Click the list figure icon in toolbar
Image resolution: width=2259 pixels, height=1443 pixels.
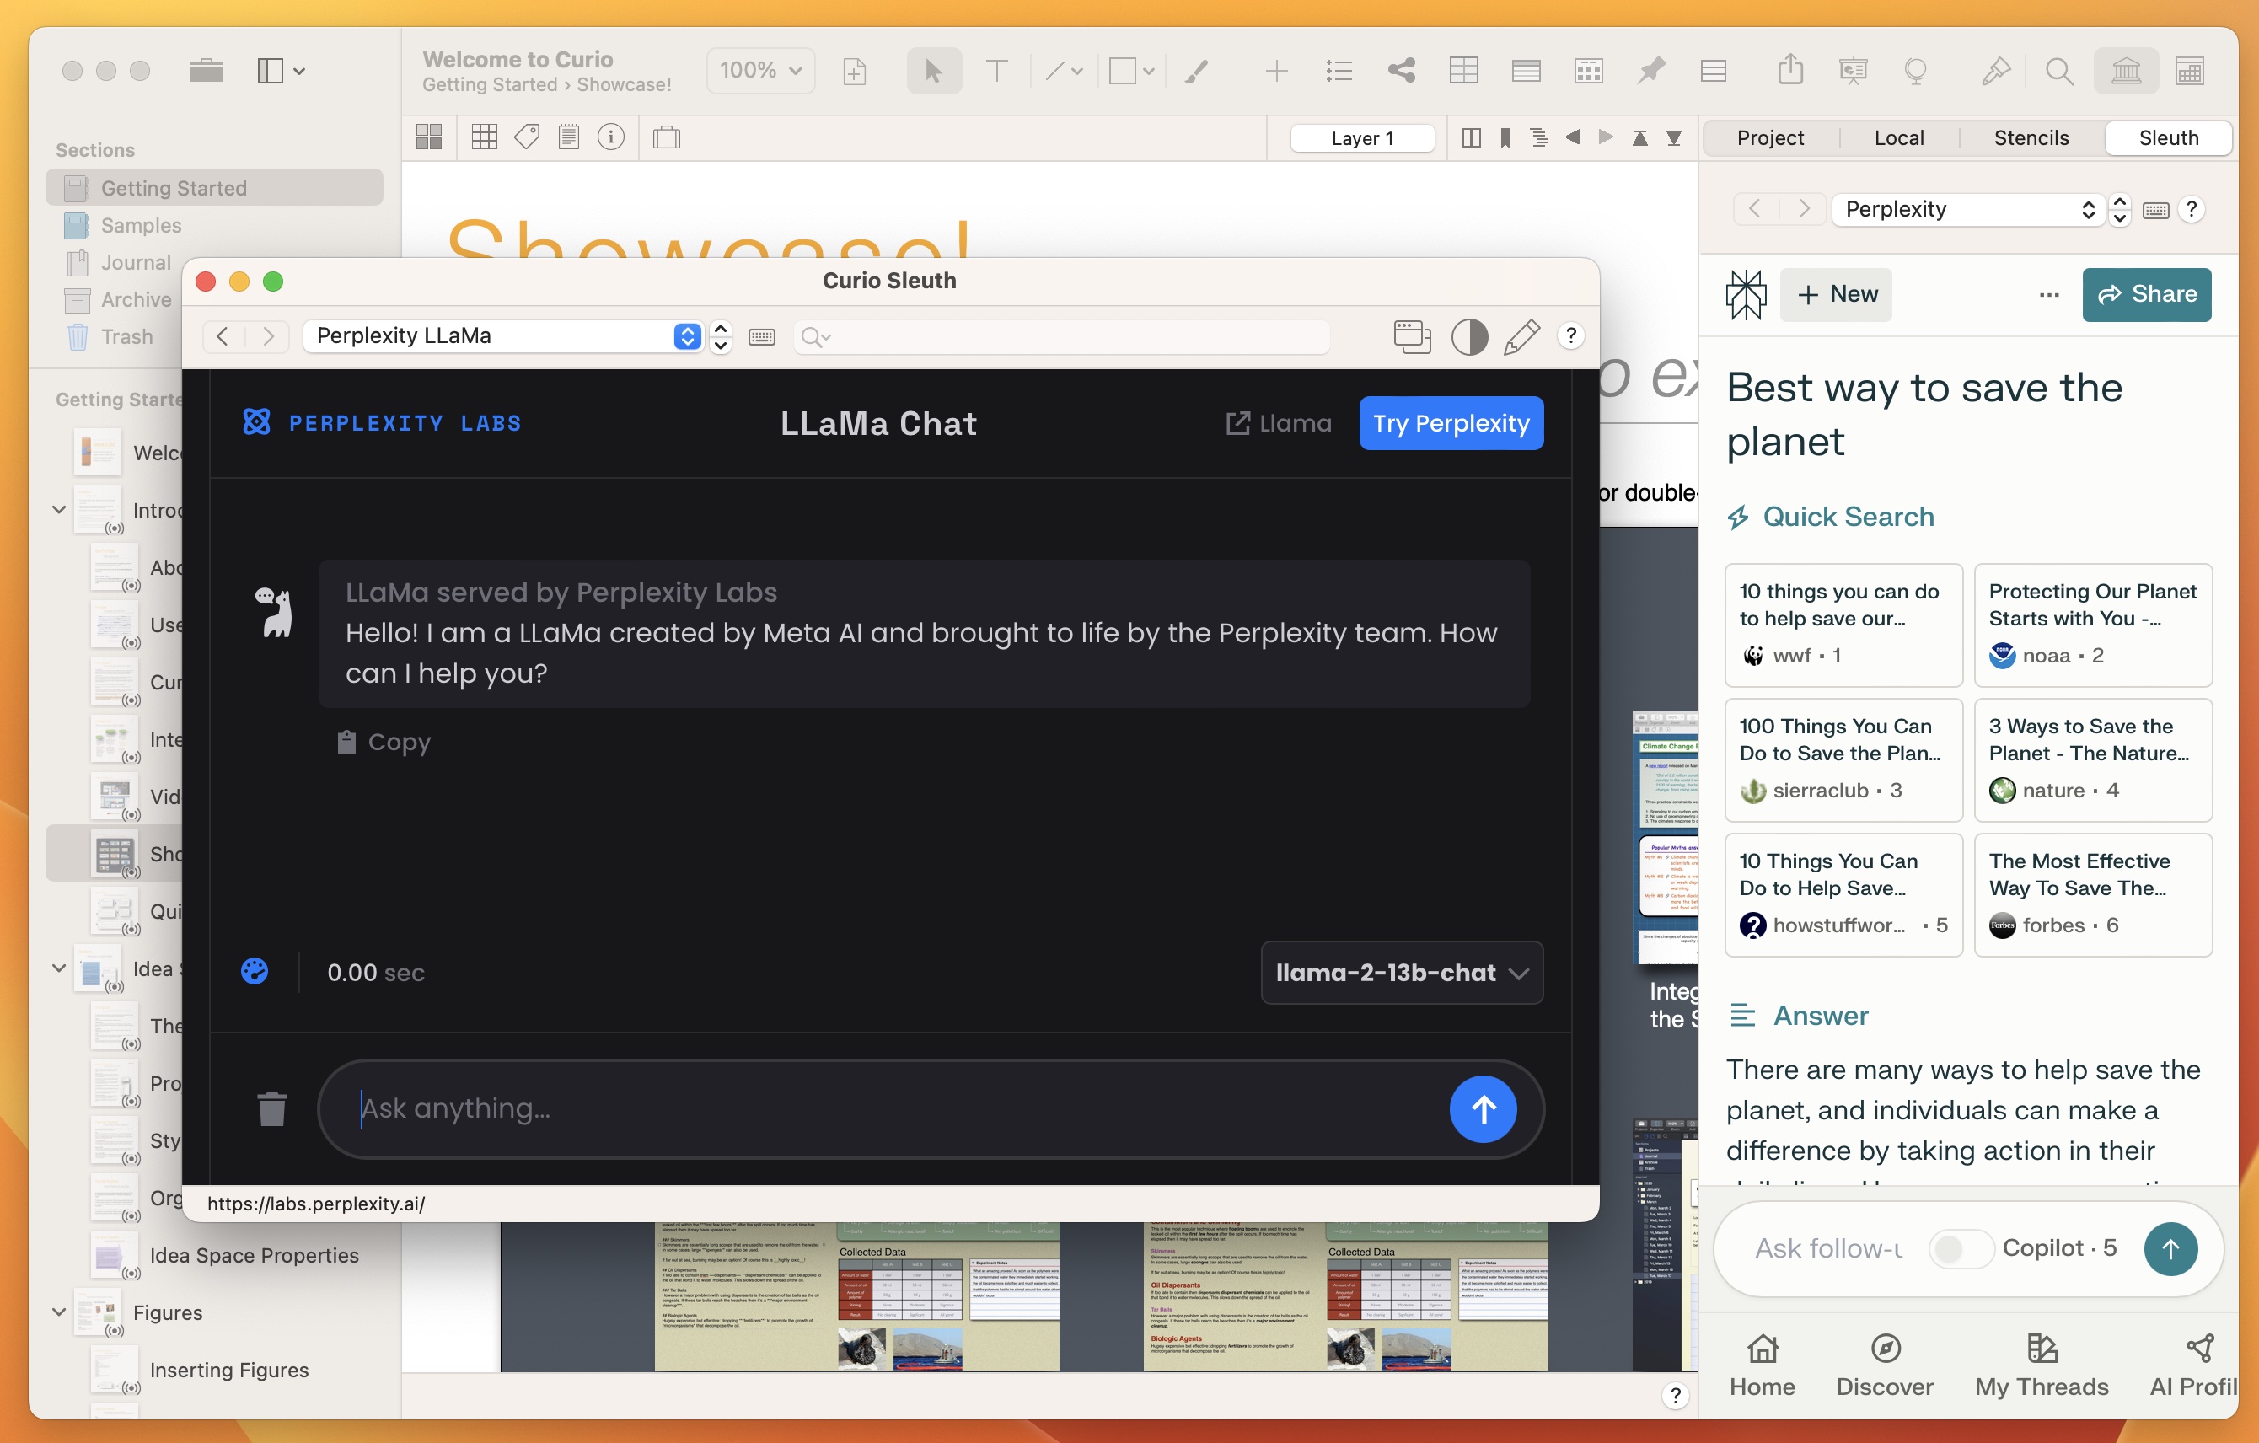pyautogui.click(x=1339, y=70)
